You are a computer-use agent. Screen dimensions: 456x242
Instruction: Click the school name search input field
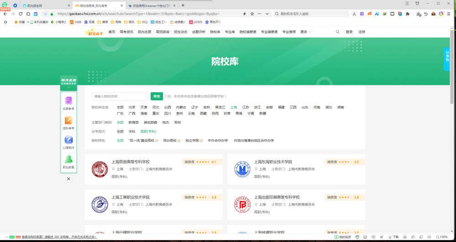pos(120,96)
